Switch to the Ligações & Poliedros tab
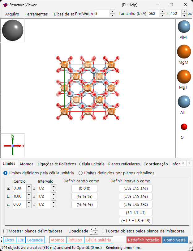The height and width of the screenshot is (251, 193). coord(57,164)
